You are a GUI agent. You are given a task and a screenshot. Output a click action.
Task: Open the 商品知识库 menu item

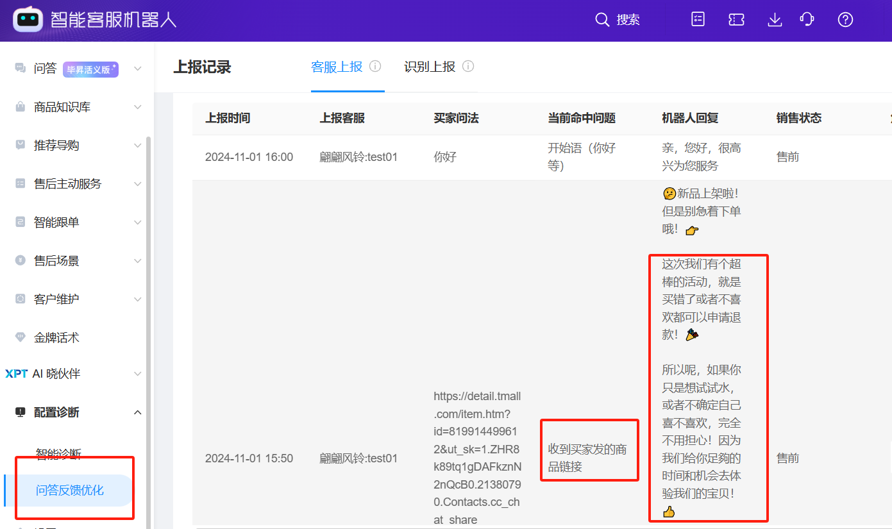(x=62, y=107)
